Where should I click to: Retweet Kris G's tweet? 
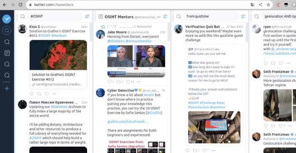pos(39,94)
